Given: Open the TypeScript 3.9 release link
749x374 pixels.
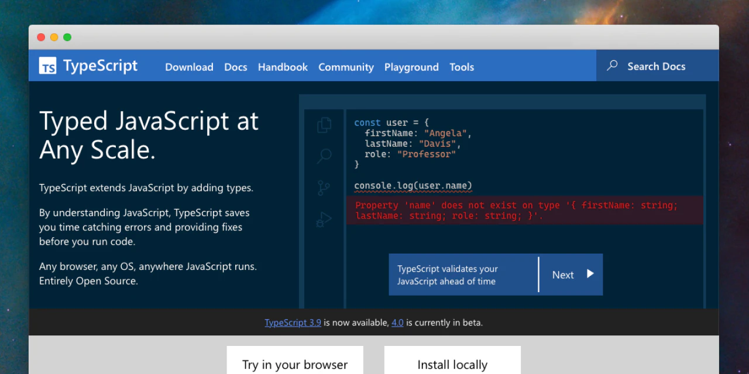Looking at the screenshot, I should pos(293,322).
